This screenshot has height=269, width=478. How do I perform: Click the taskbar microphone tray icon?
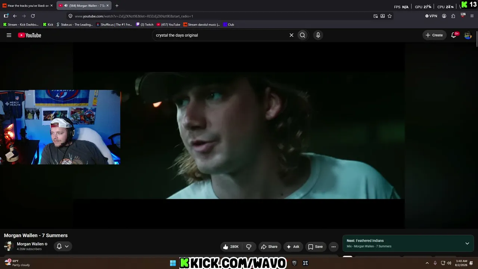pos(435,263)
